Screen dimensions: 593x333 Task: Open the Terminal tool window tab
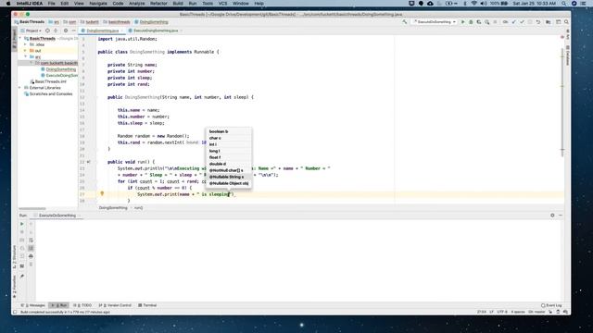pos(147,305)
